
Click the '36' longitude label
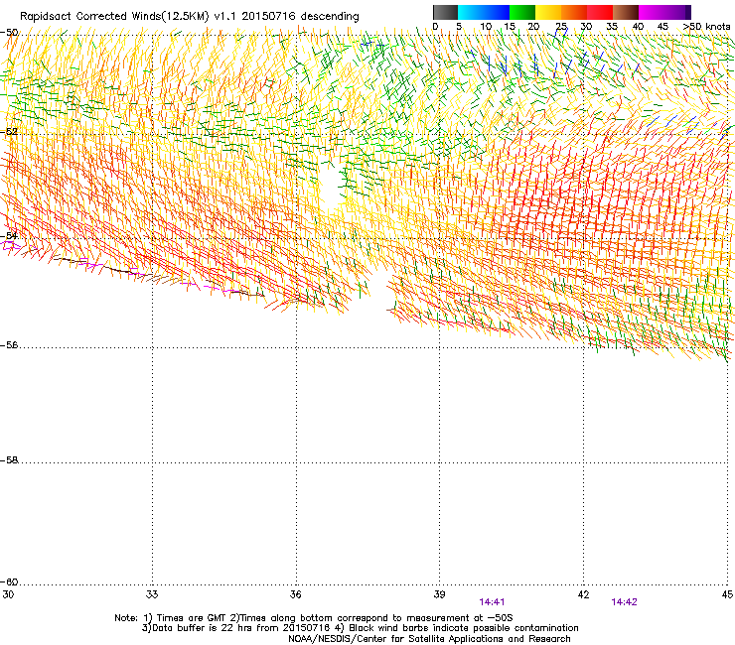(296, 594)
